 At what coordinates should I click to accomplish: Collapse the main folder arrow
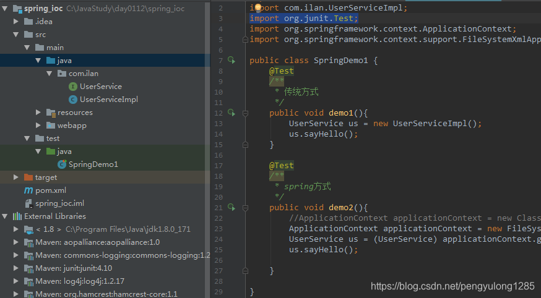click(27, 48)
